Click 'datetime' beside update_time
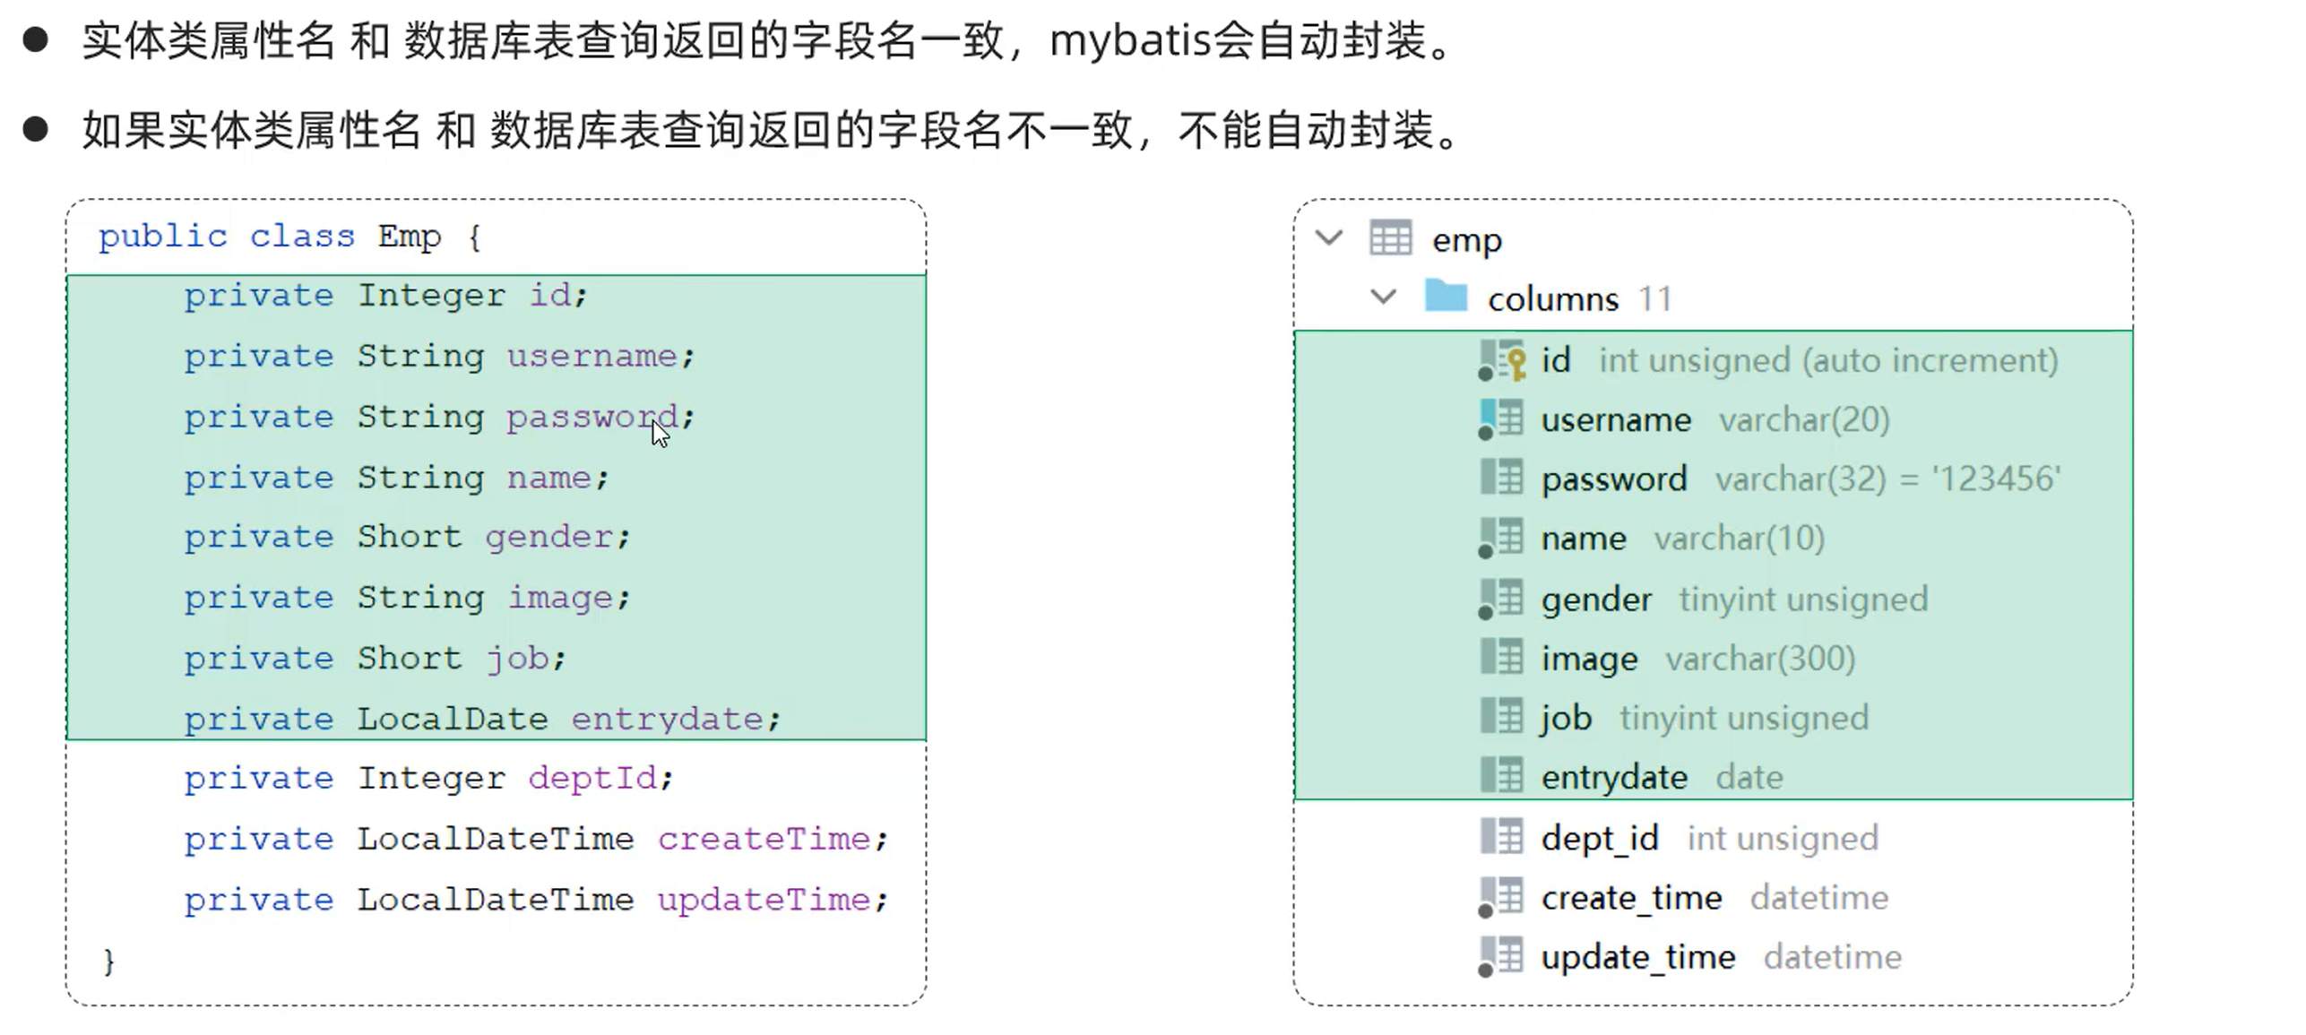The height and width of the screenshot is (1035, 2306). point(1832,957)
